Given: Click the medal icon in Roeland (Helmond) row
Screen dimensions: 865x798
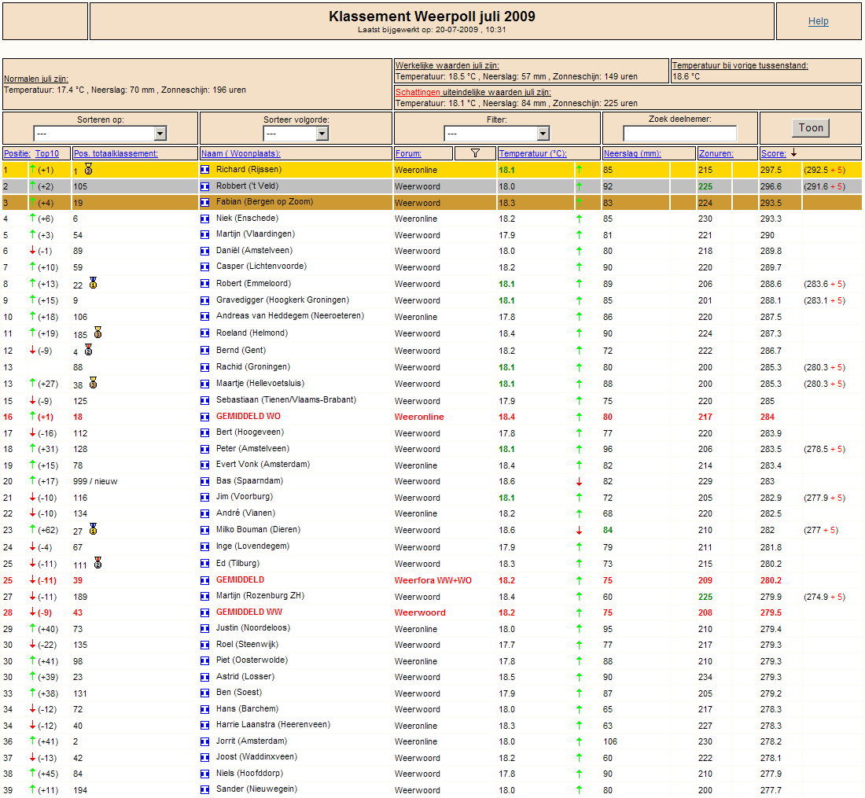Looking at the screenshot, I should (x=98, y=333).
